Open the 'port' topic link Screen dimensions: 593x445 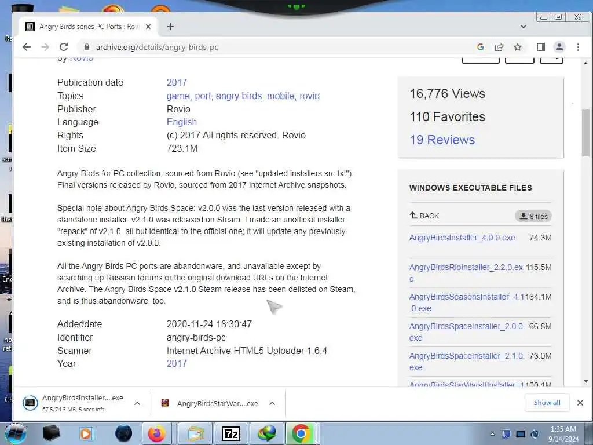203,96
